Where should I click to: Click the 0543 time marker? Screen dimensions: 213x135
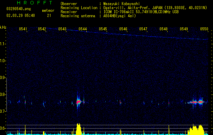(62, 29)
